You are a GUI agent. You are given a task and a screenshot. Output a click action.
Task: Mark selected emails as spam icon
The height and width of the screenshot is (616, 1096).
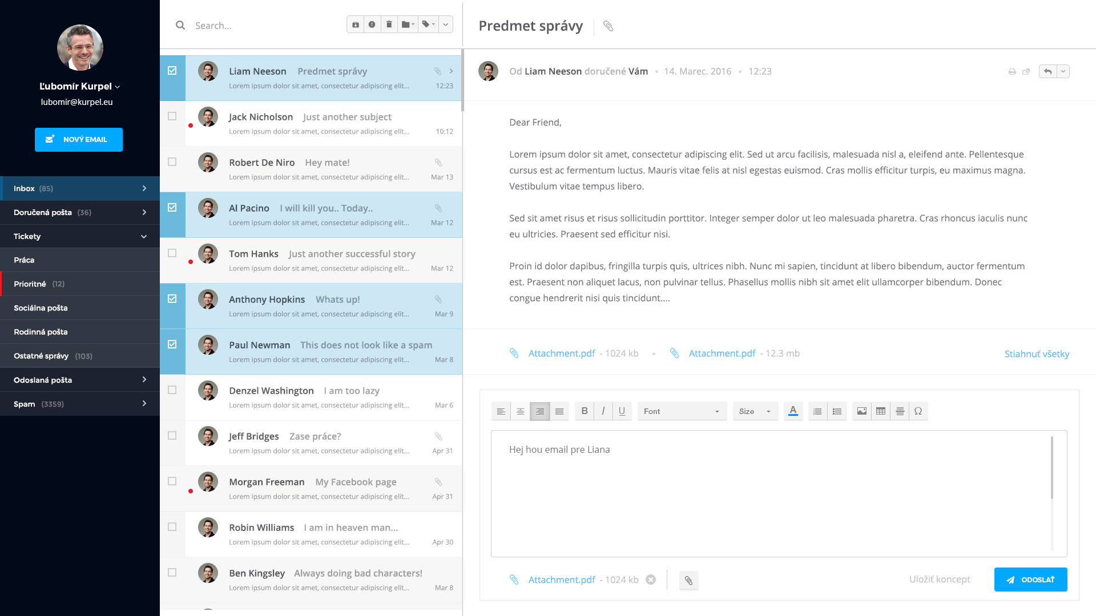click(372, 25)
